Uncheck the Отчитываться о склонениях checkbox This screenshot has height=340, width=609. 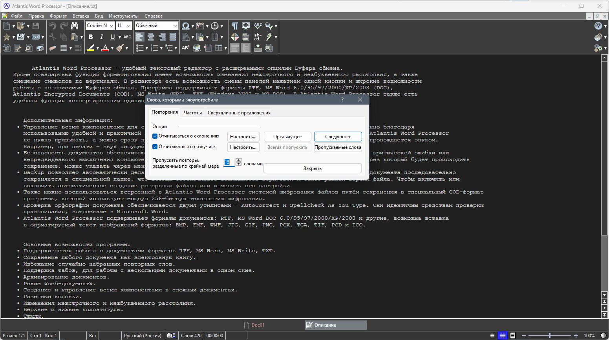155,136
